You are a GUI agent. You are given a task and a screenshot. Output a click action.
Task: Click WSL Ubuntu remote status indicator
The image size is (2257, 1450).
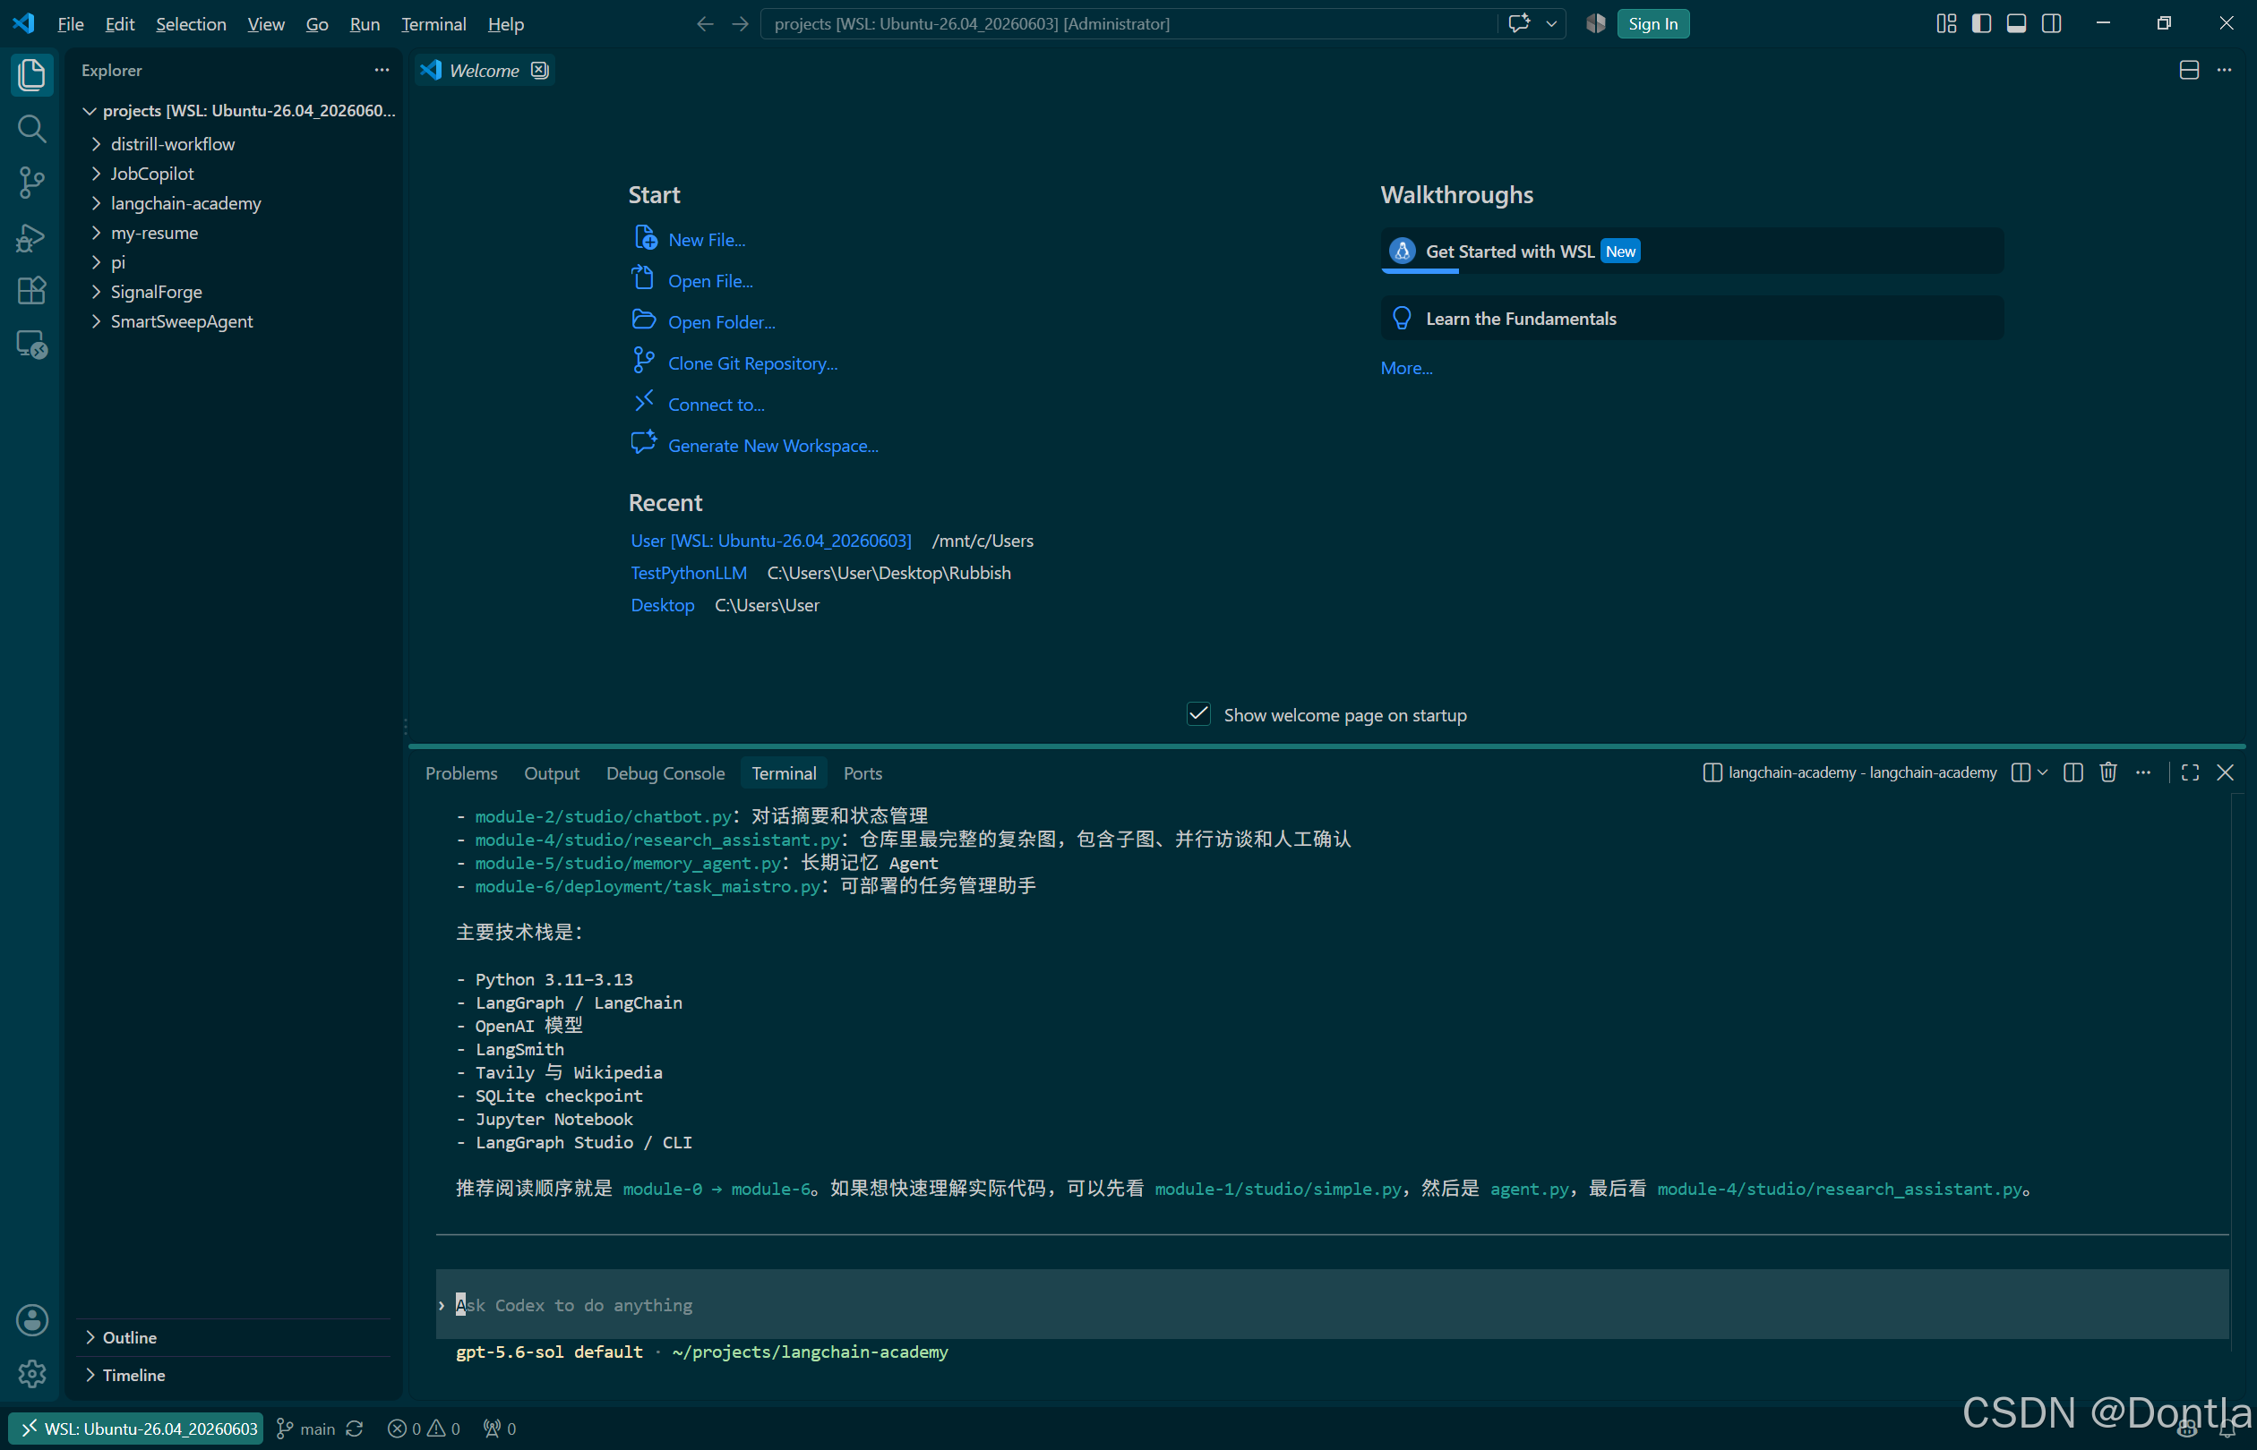pyautogui.click(x=137, y=1429)
